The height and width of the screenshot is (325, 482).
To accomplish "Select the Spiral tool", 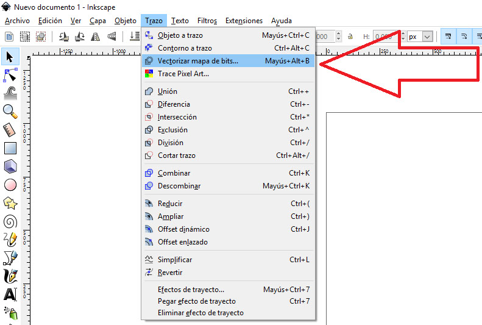I will click(10, 222).
